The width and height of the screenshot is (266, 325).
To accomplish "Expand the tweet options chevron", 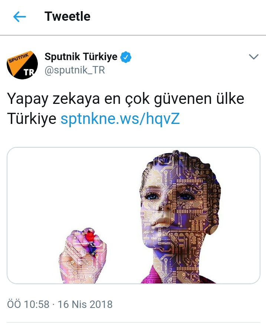I will (253, 57).
